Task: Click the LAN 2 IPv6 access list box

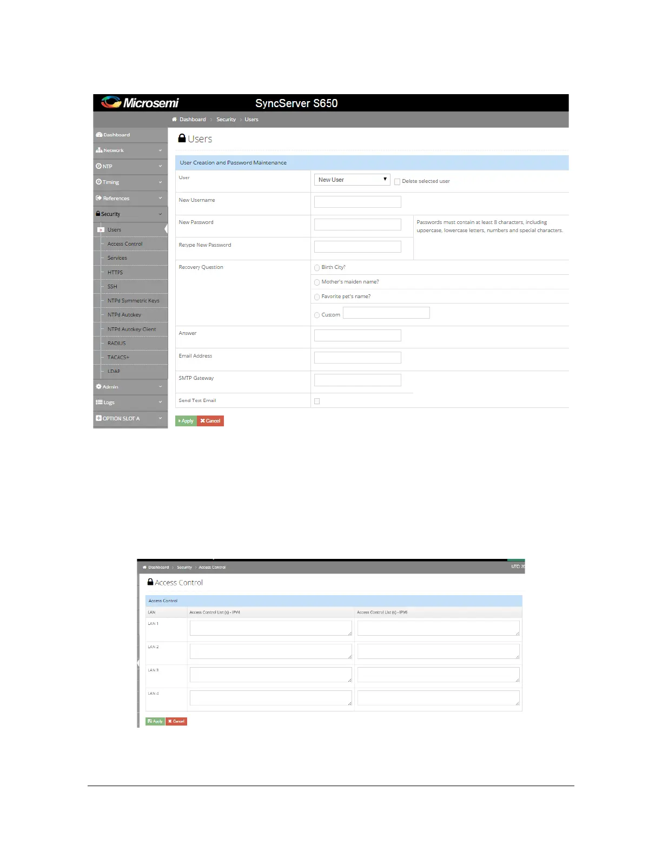Action: pos(439,651)
